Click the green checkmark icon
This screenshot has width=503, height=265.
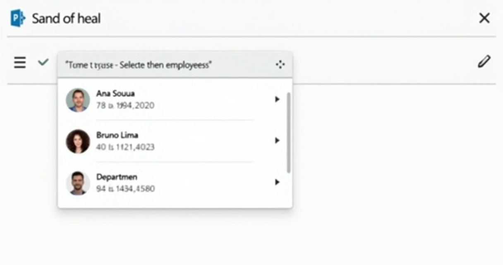click(x=43, y=62)
